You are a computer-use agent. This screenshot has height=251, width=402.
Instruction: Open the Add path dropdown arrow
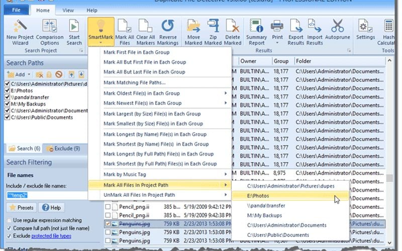(x=29, y=74)
